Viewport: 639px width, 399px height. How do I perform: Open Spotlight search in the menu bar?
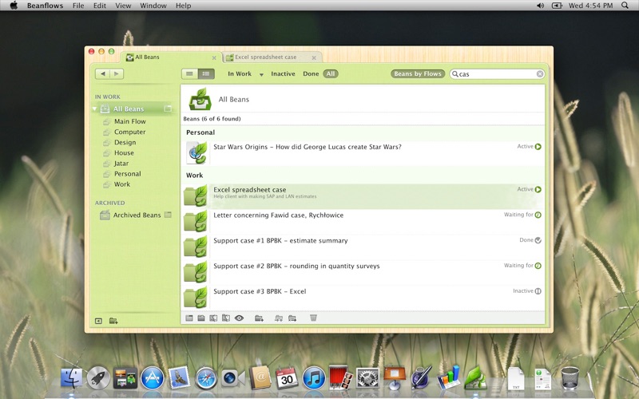click(625, 6)
